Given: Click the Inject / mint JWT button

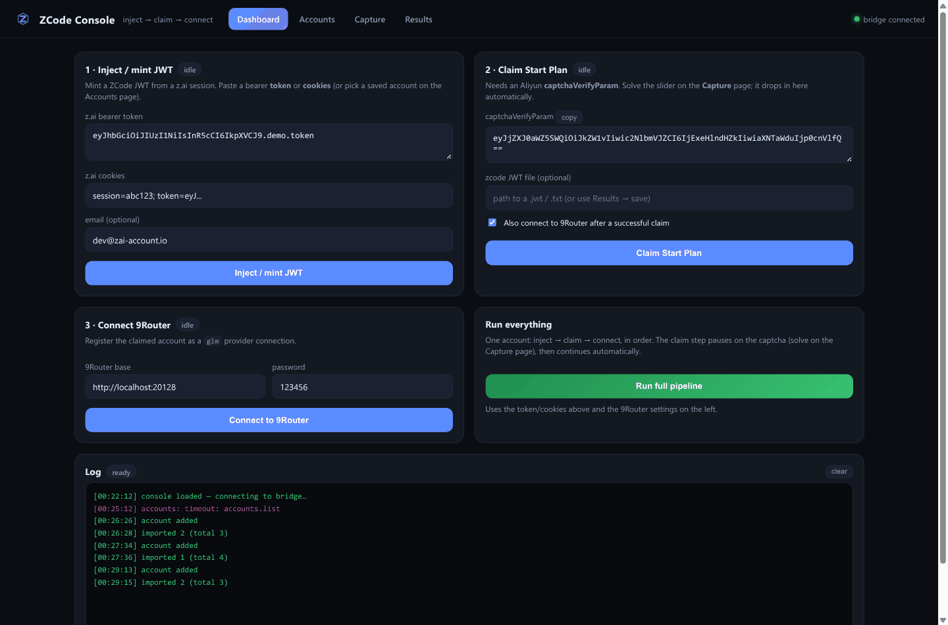Looking at the screenshot, I should (x=269, y=273).
